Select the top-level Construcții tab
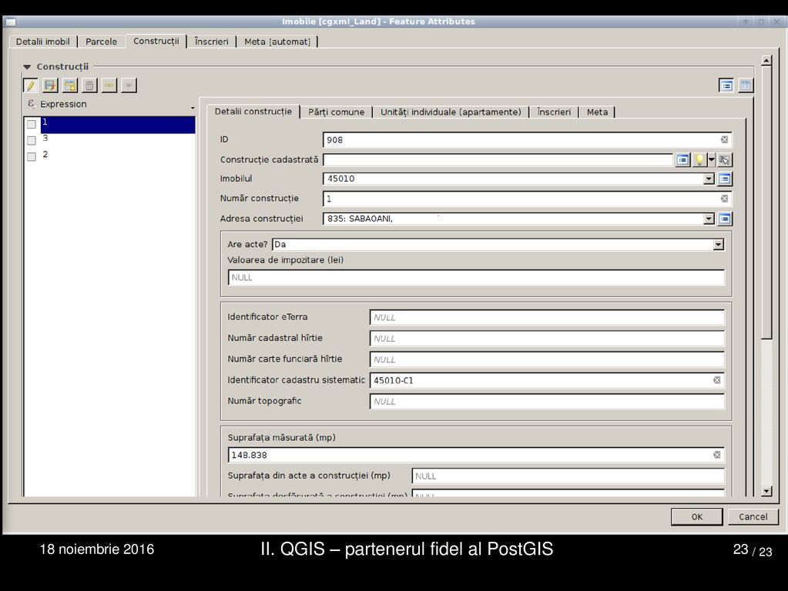This screenshot has width=788, height=591. 156,42
